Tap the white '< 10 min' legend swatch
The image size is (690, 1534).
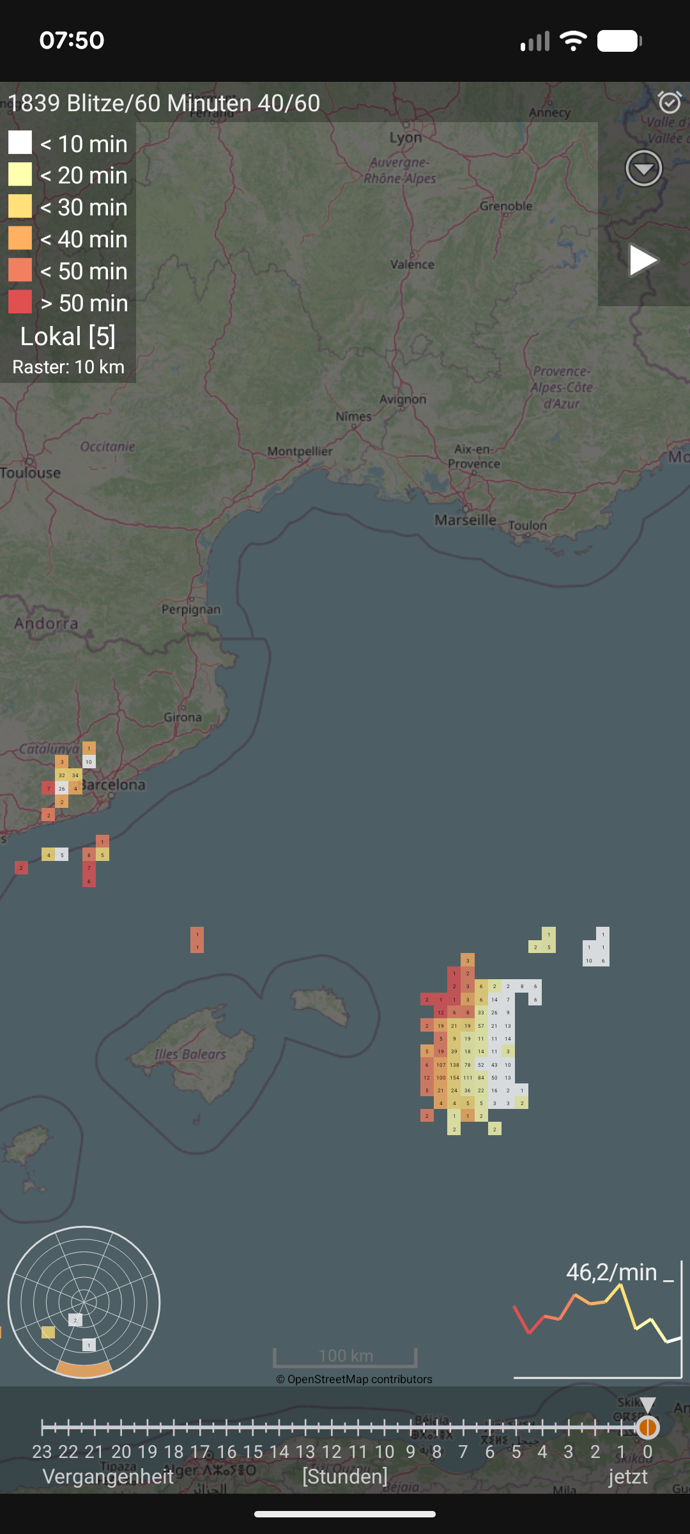tap(20, 143)
